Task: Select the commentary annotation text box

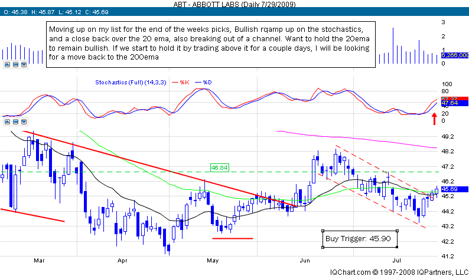Action: pos(210,45)
